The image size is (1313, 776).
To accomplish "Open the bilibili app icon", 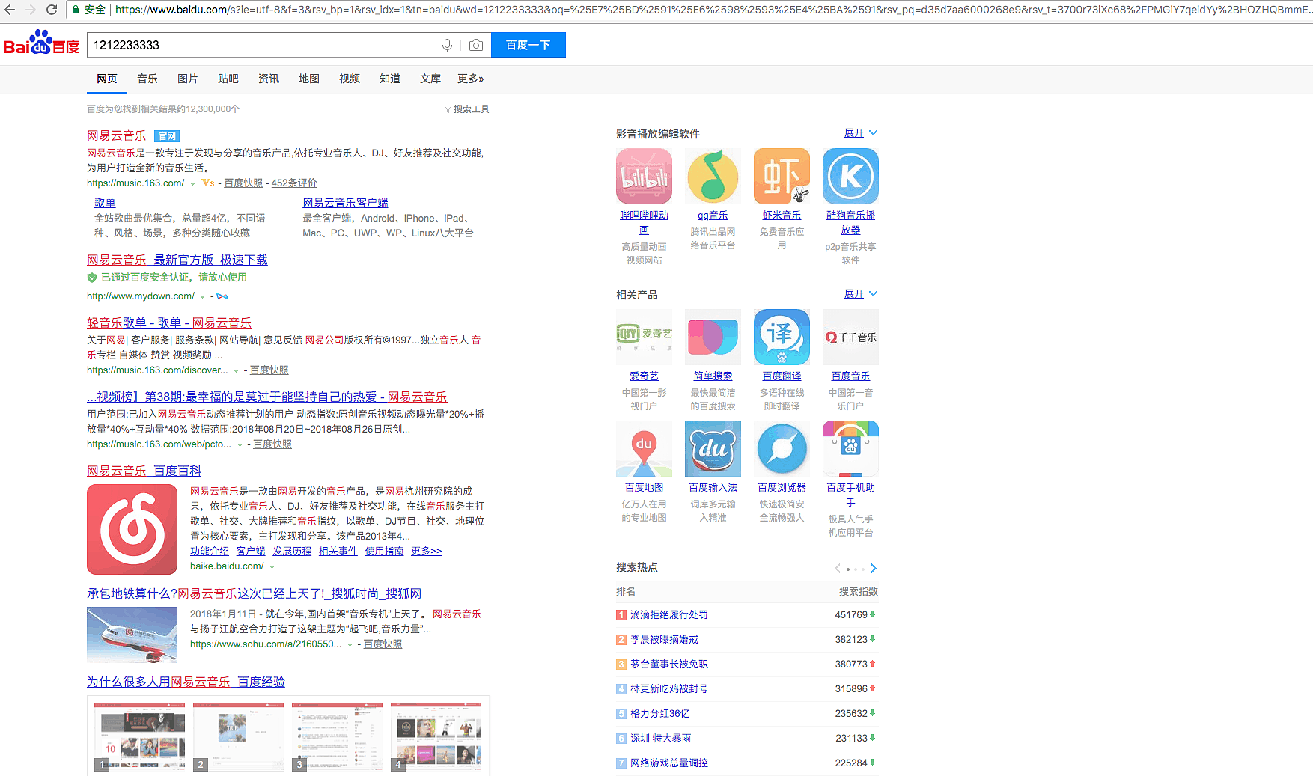I will click(x=644, y=177).
